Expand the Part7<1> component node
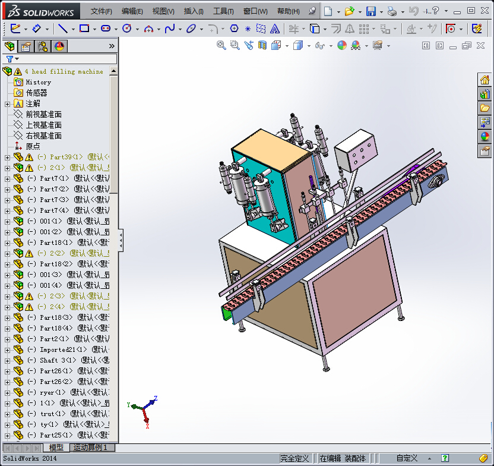This screenshot has width=494, height=466. 7,178
